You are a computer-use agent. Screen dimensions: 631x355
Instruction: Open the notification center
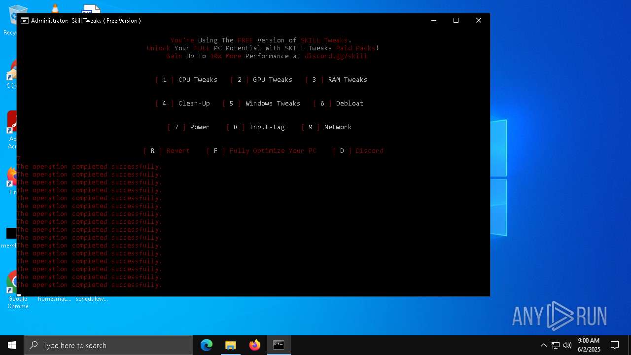point(615,345)
